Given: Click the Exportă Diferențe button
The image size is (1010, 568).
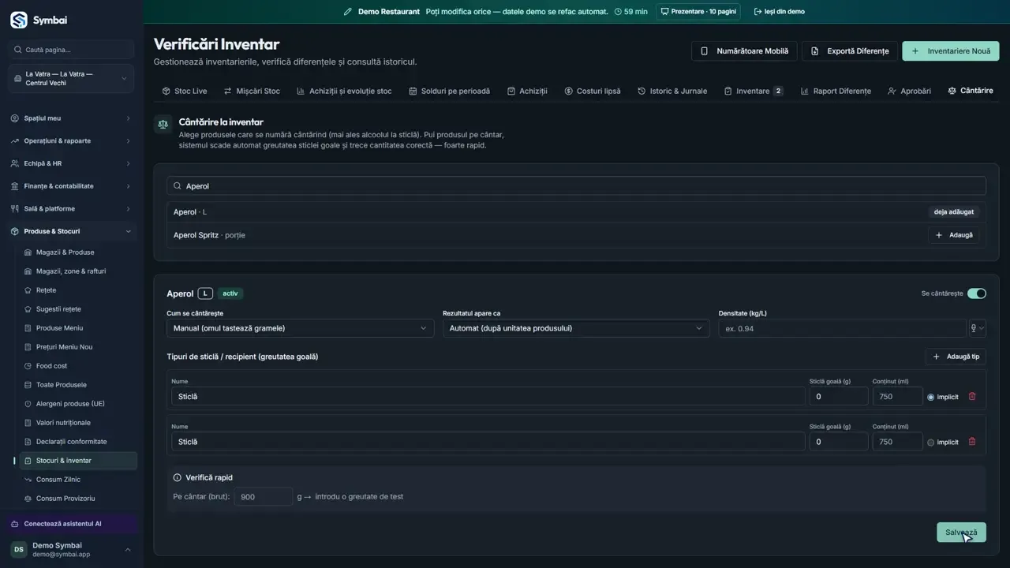Looking at the screenshot, I should (x=850, y=51).
